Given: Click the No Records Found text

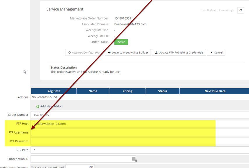Looking at the screenshot, I should pyautogui.click(x=44, y=97).
